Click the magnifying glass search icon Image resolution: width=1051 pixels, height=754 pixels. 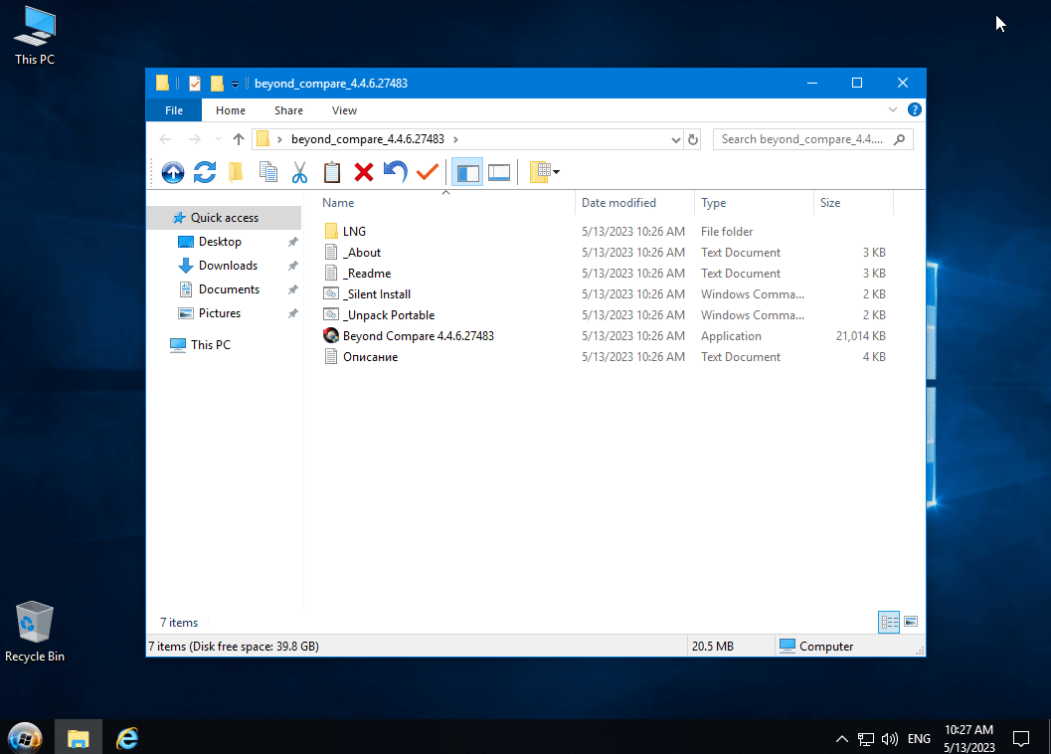click(x=900, y=139)
